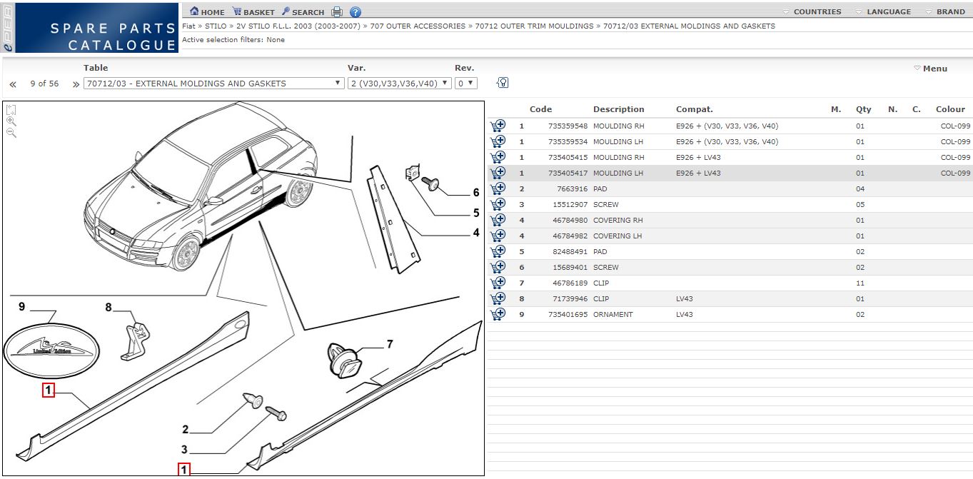This screenshot has width=973, height=479.
Task: Select callout 2 pad in diagram
Action: click(x=185, y=430)
